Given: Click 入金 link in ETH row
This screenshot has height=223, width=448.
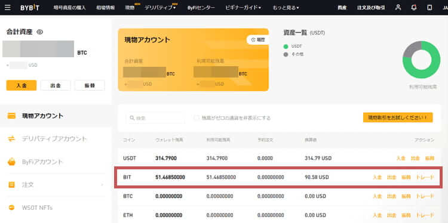Looking at the screenshot, I should [377, 215].
